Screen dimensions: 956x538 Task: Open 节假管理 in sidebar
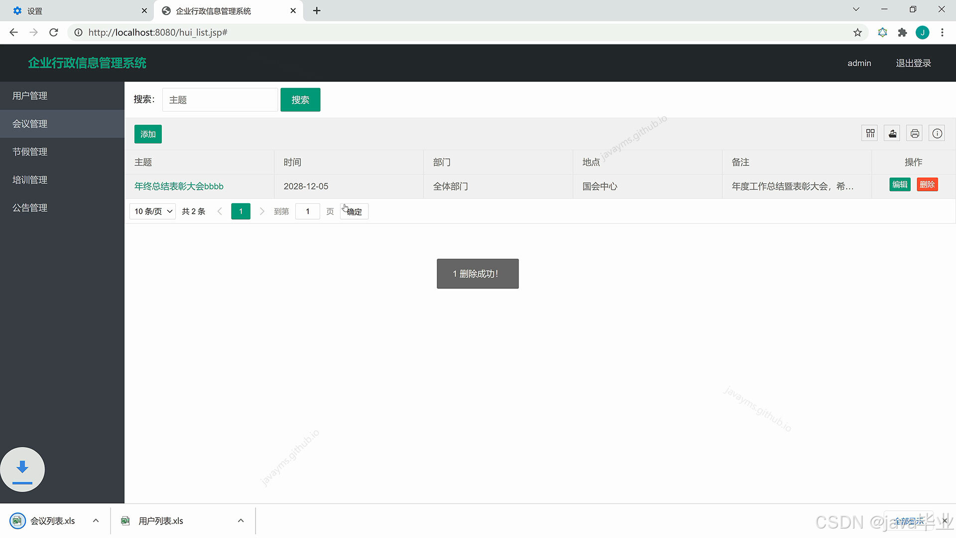coord(62,151)
